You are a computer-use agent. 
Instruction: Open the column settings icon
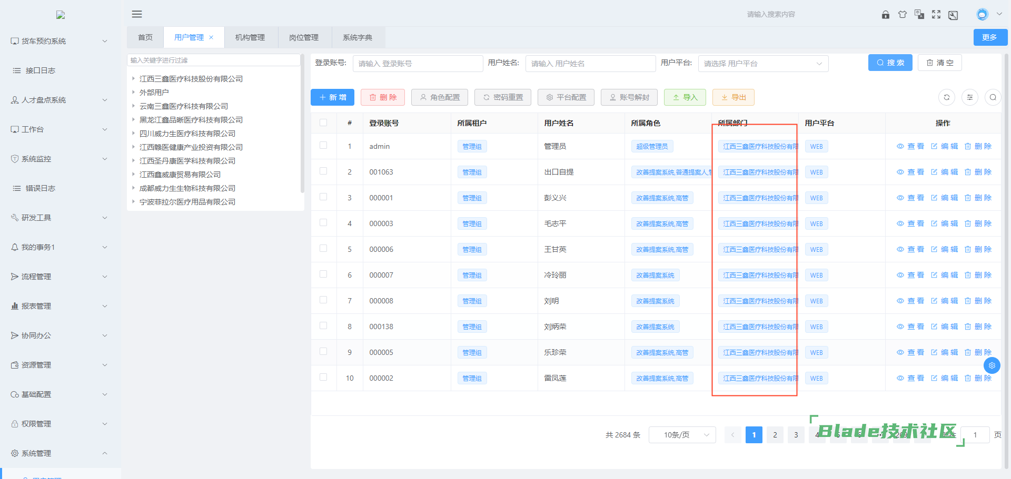970,97
